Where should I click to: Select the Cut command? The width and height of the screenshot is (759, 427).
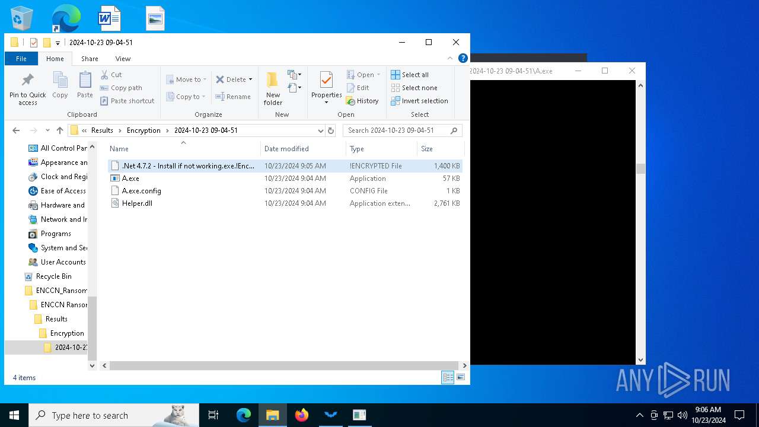[111, 75]
